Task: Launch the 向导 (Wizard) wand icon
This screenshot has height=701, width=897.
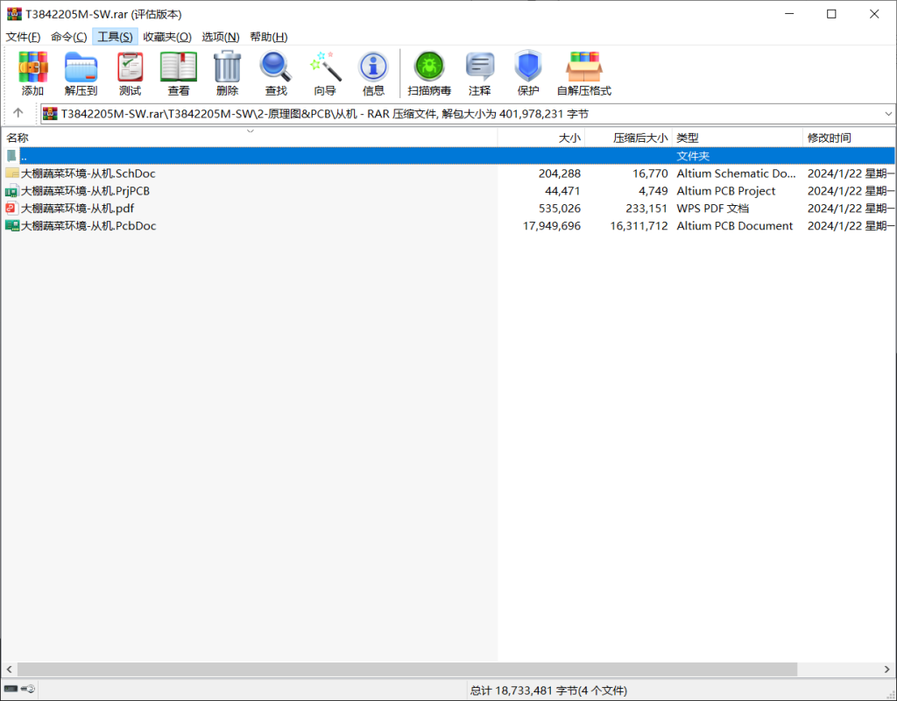Action: coord(325,73)
